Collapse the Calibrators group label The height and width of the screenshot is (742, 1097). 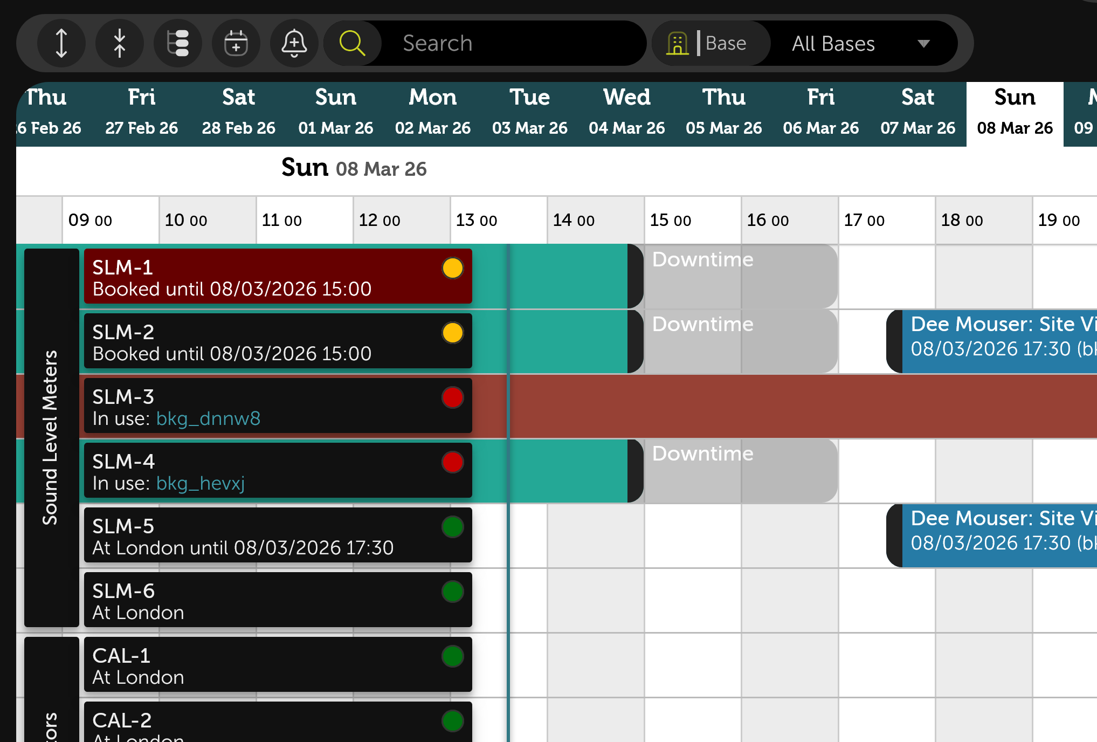(x=51, y=717)
